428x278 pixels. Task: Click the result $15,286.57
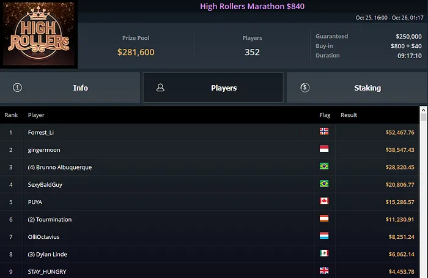(x=400, y=202)
